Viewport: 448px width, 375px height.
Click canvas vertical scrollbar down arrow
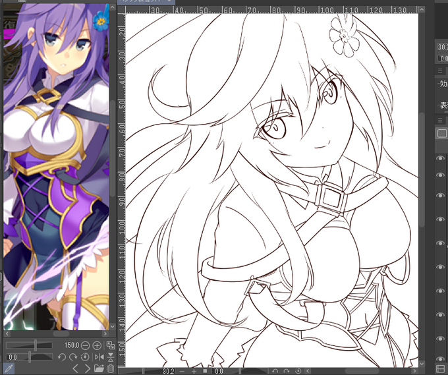(422, 364)
